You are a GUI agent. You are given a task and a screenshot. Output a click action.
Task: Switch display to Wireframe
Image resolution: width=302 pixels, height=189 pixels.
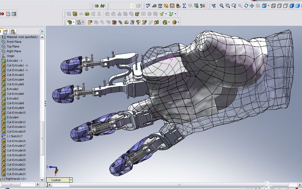[x=273, y=6]
